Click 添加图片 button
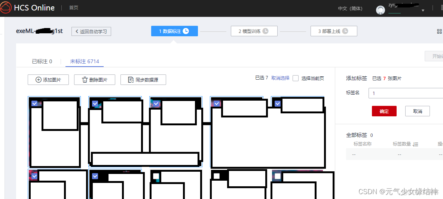The image size is (443, 199). coord(48,80)
